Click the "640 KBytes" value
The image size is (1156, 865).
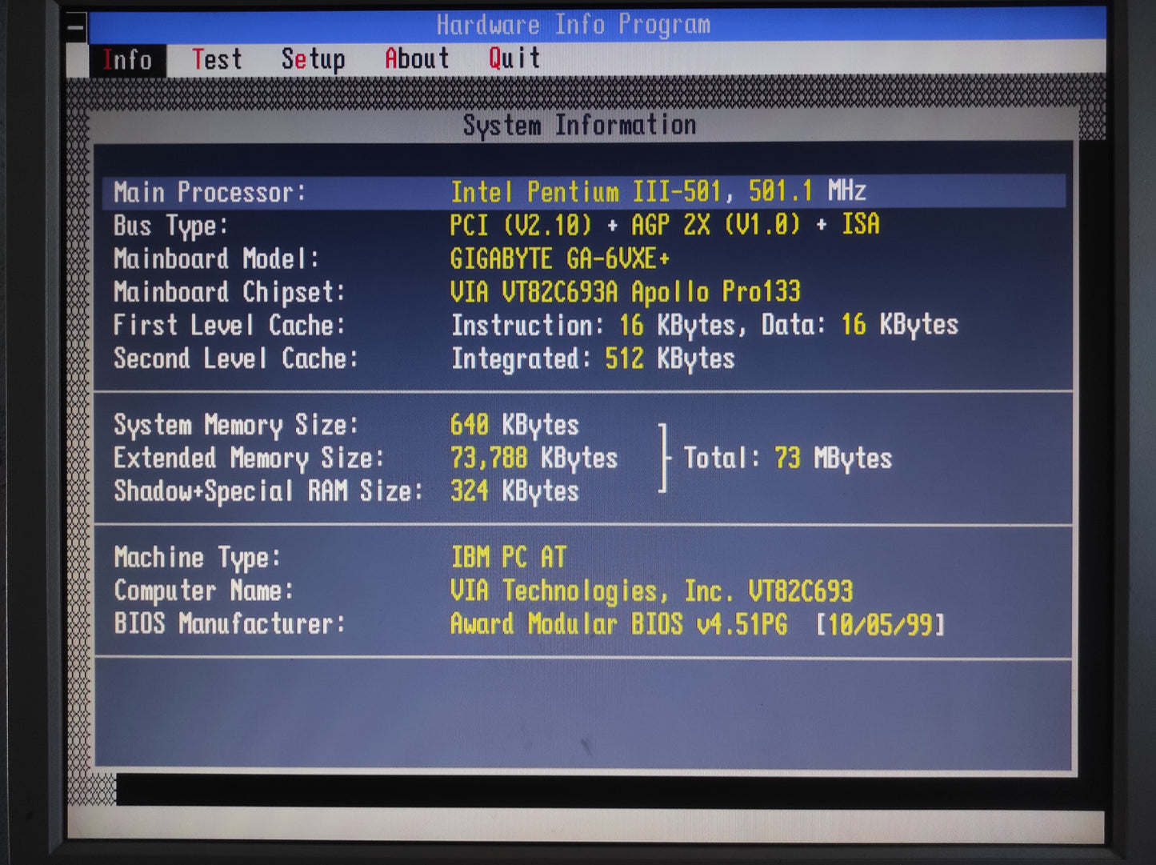pos(514,425)
